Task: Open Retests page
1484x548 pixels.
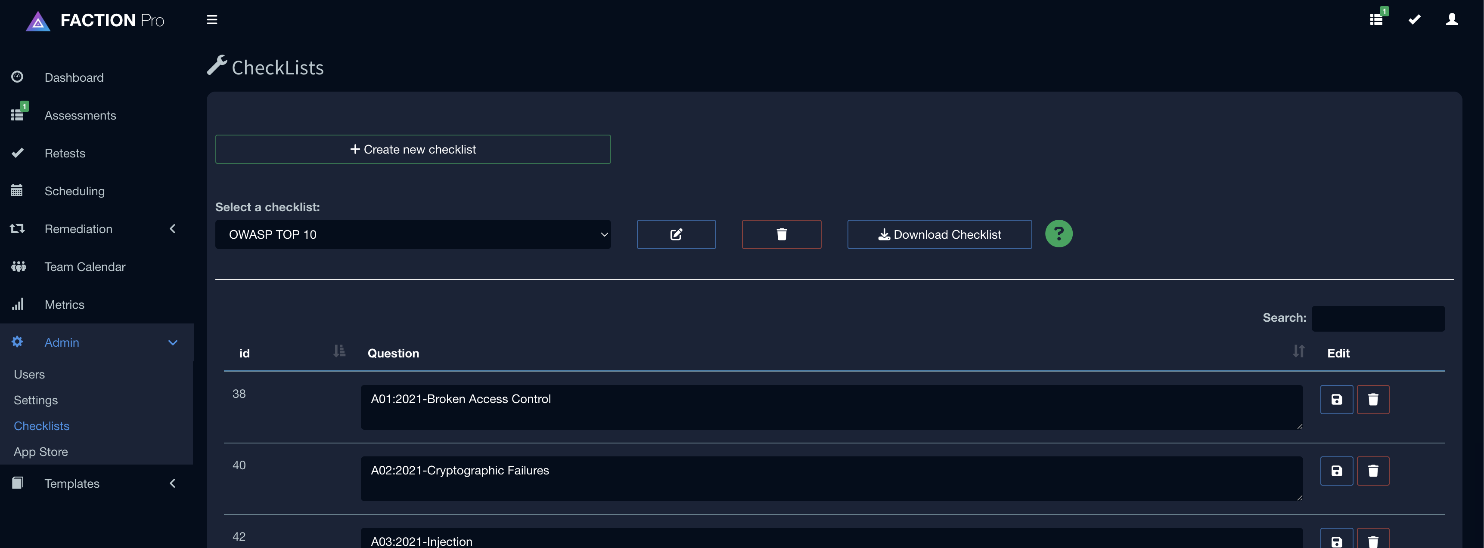Action: coord(65,153)
